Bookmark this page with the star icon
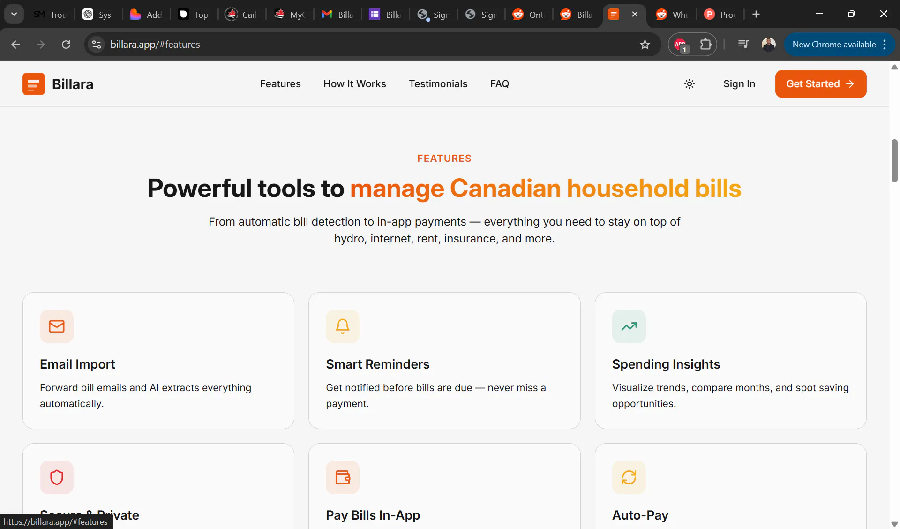The image size is (900, 529). pyautogui.click(x=645, y=45)
